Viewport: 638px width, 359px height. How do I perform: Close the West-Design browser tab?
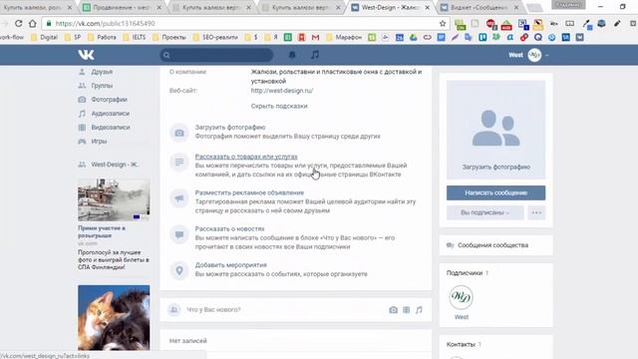[428, 7]
